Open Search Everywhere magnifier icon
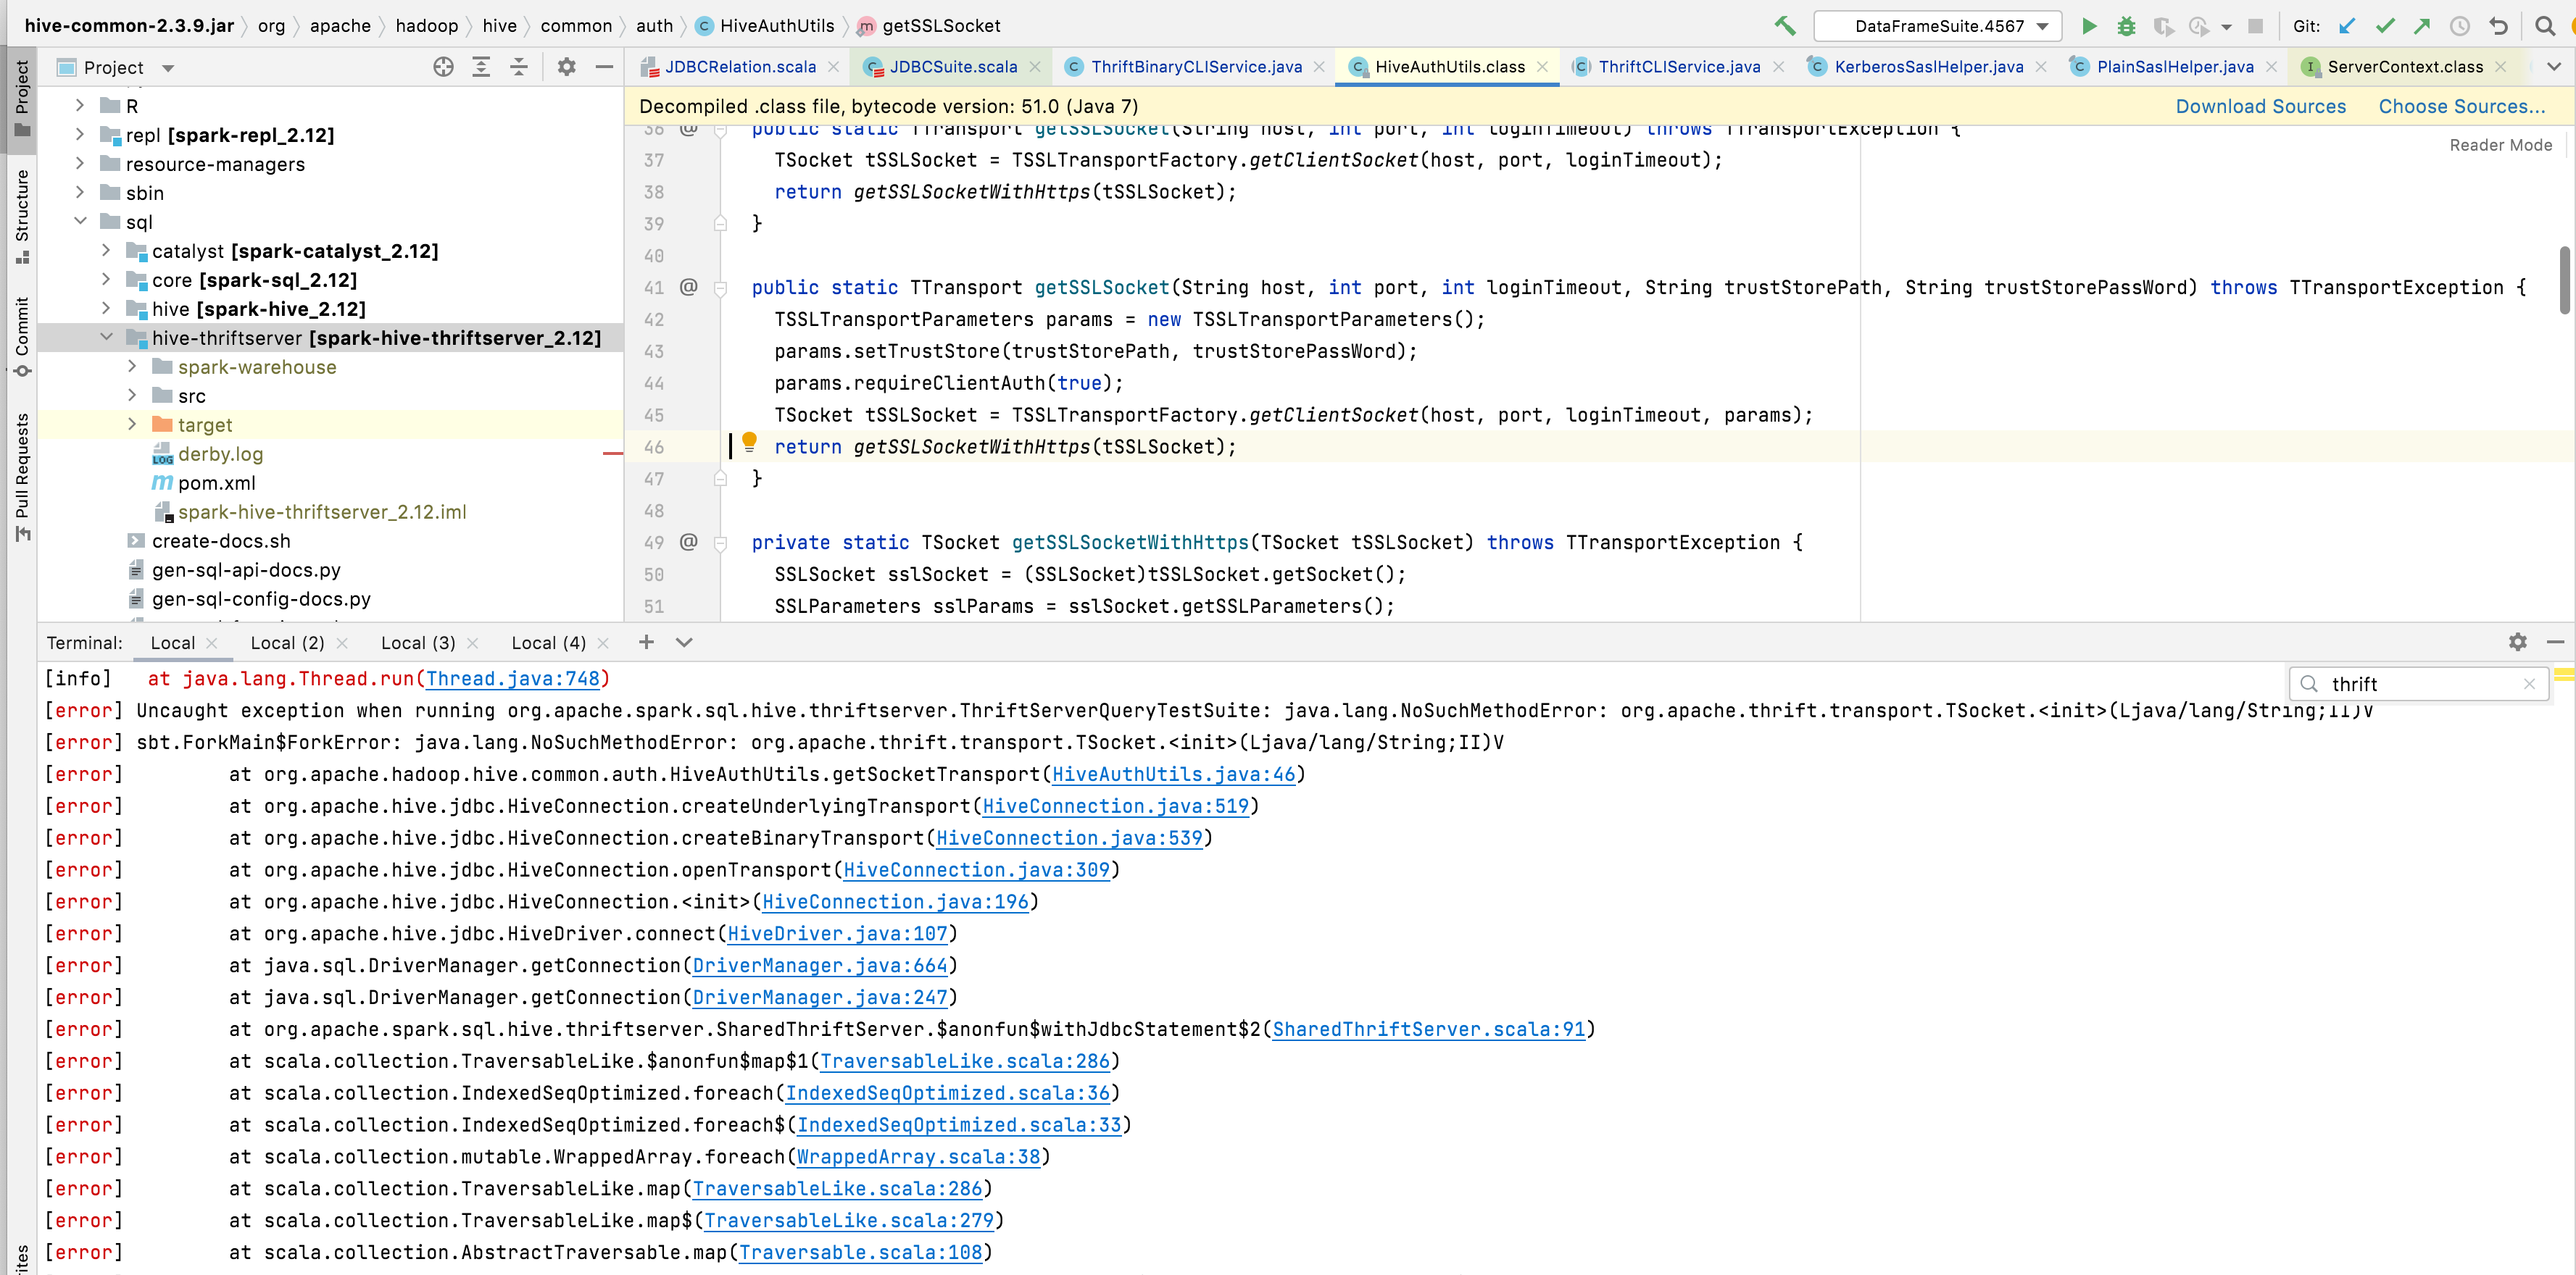The image size is (2576, 1275). click(x=2544, y=26)
